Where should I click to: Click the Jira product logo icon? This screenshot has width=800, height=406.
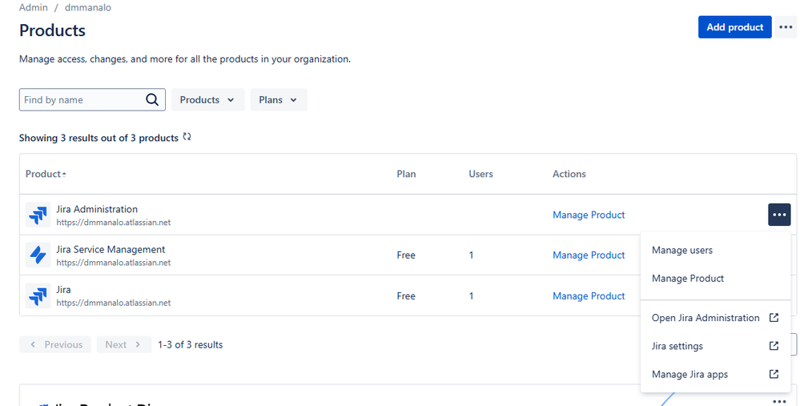[38, 295]
